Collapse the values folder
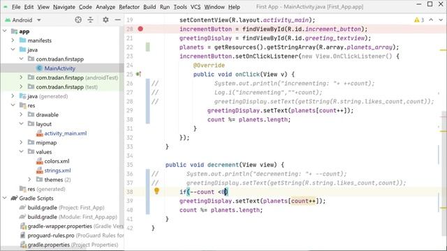The image size is (447, 251). [x=22, y=151]
